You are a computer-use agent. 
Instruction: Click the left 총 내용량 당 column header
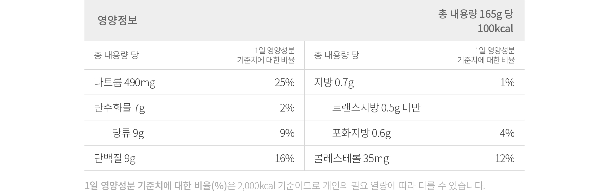pos(116,55)
